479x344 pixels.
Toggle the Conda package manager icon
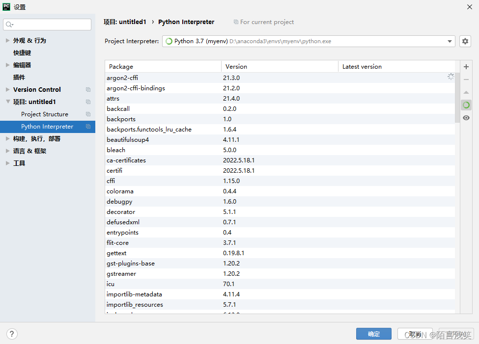coord(466,105)
